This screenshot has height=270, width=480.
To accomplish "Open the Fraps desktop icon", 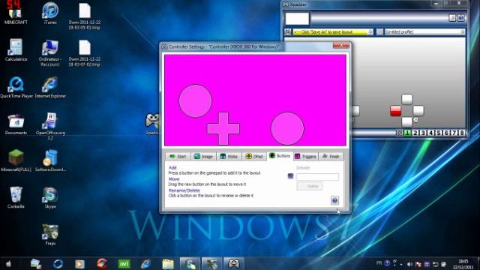I will coord(50,235).
